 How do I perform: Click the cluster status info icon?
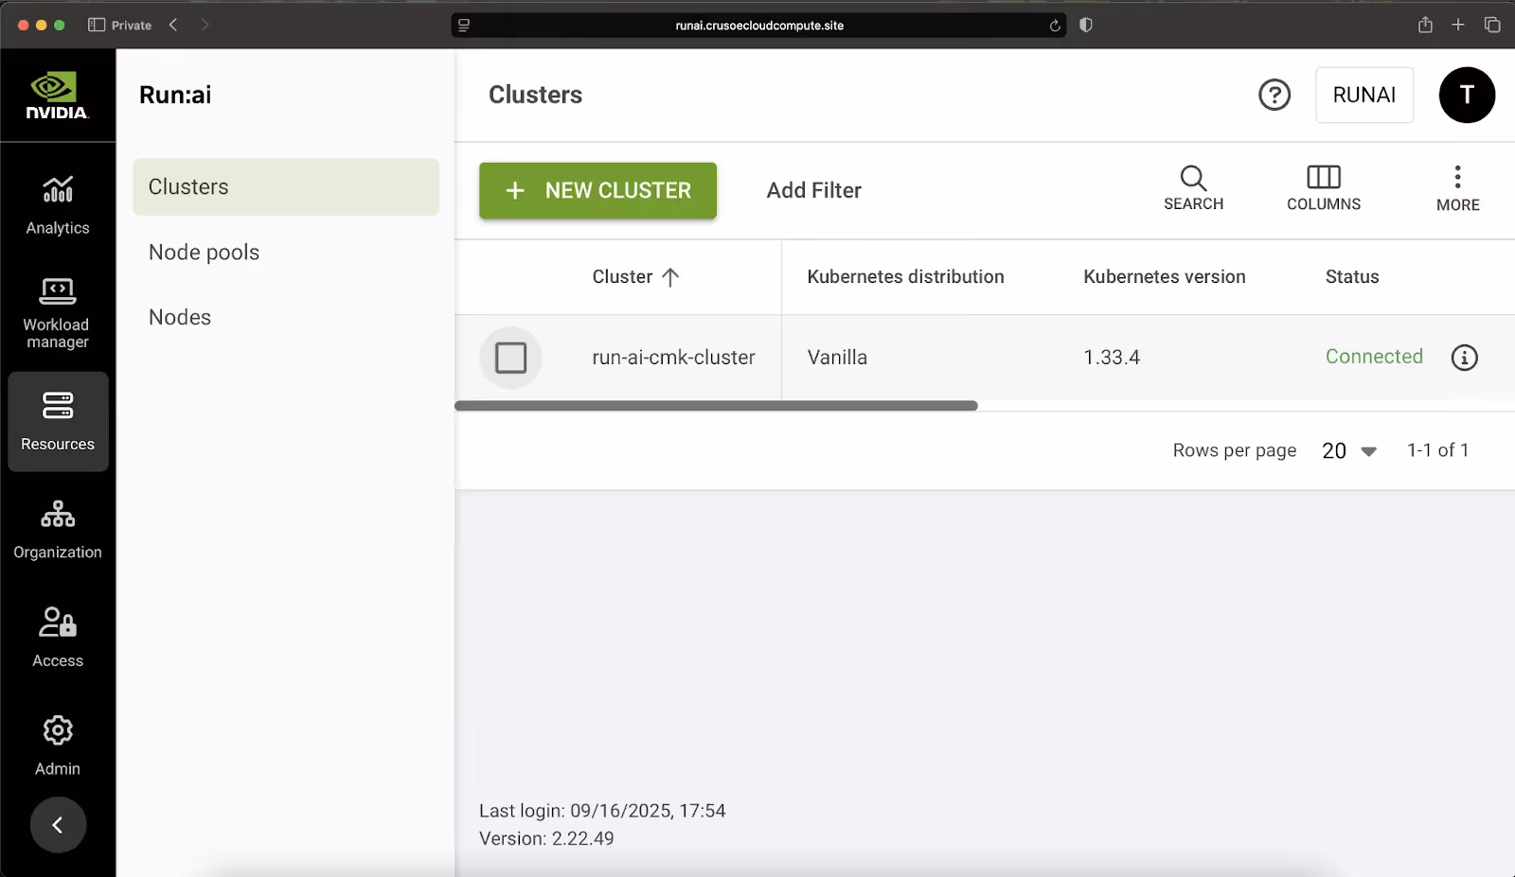click(1464, 358)
